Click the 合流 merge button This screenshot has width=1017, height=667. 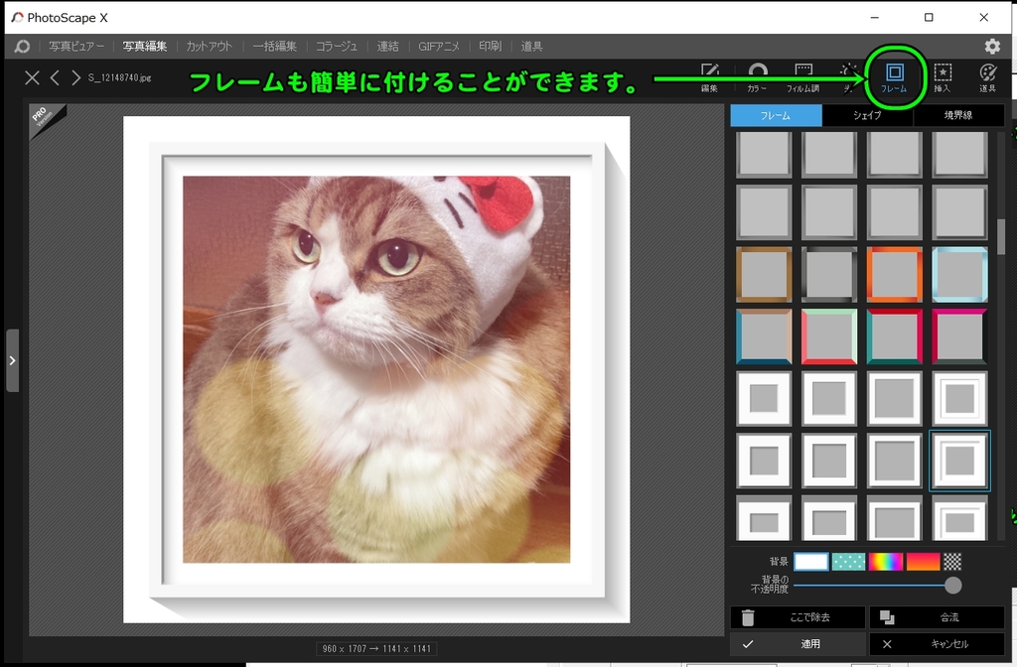(938, 617)
